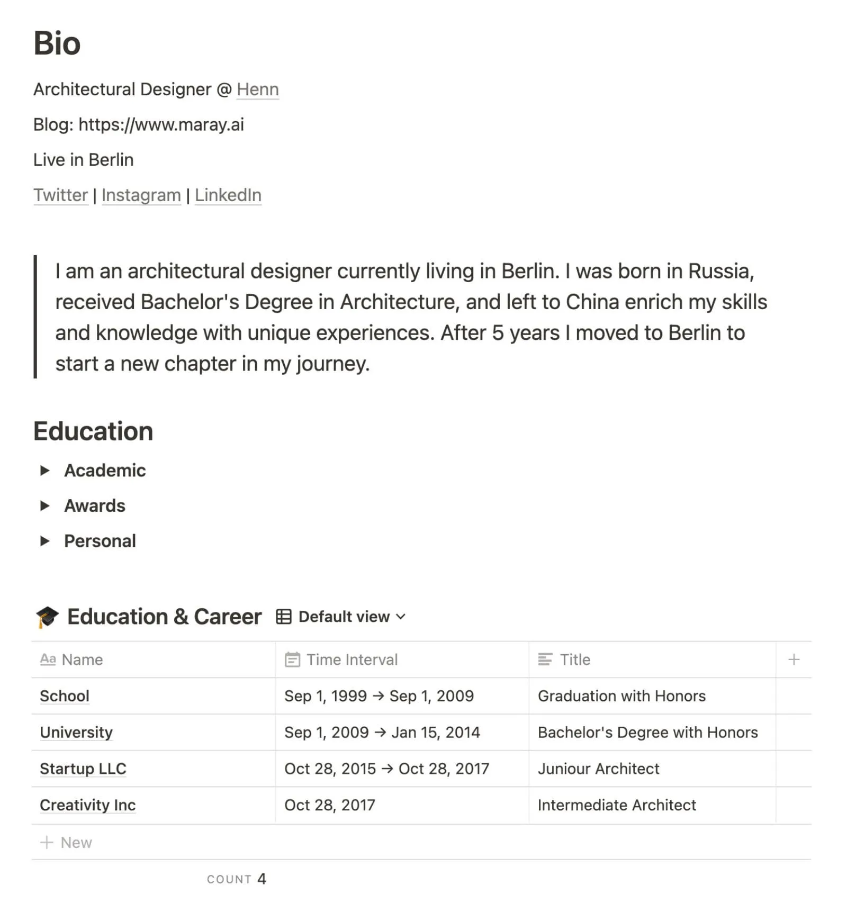Expand the Awards toggle
This screenshot has height=903, width=847.
(x=44, y=505)
